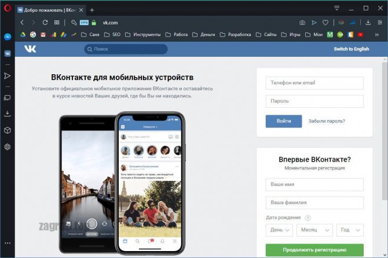Toggle the VPN badge in address bar
The width and height of the screenshot is (388, 258).
click(84, 23)
